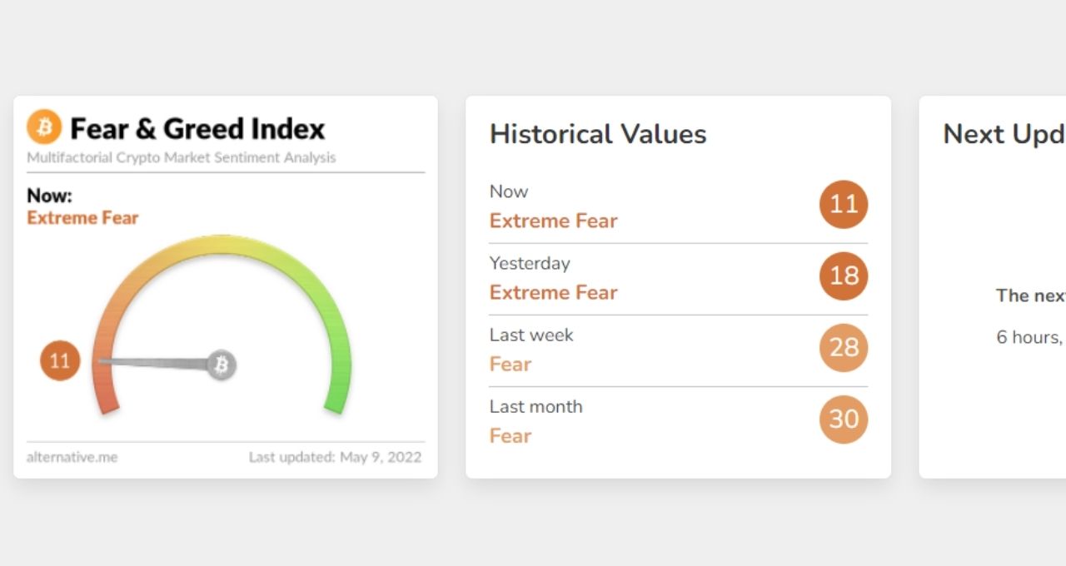Click the Now score 11 circle
Image resolution: width=1066 pixels, height=566 pixels.
click(843, 204)
